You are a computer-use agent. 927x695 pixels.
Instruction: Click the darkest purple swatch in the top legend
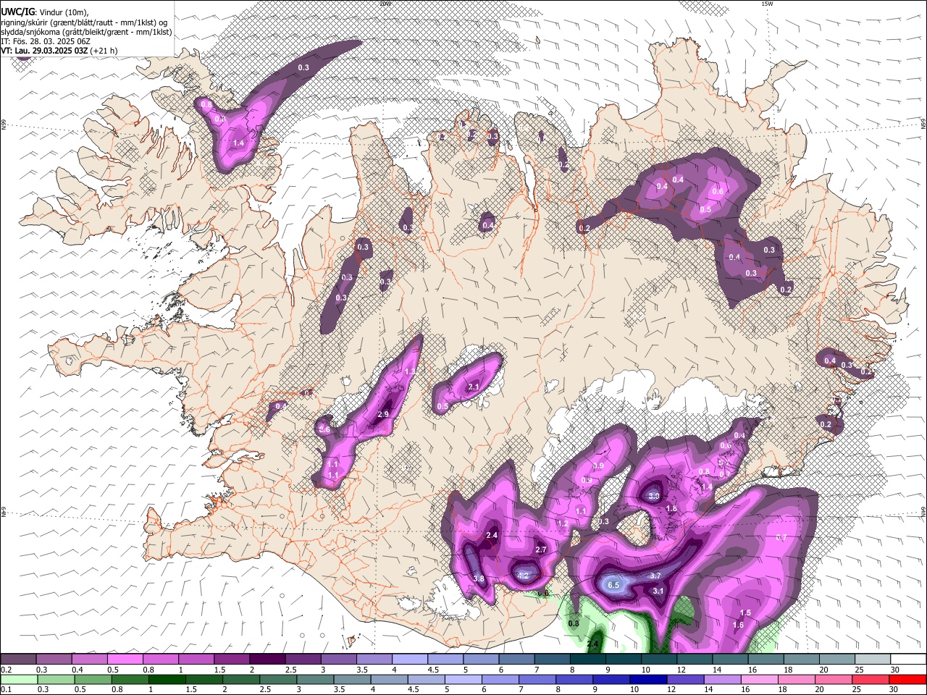pyautogui.click(x=267, y=659)
